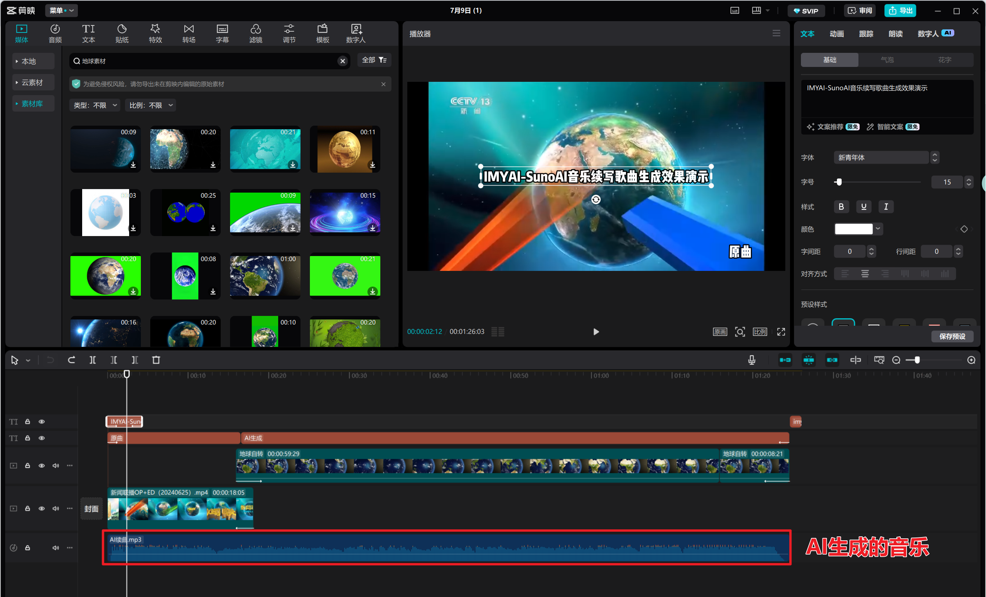986x597 pixels.
Task: Enter fullscreen preview in player
Action: (x=781, y=332)
